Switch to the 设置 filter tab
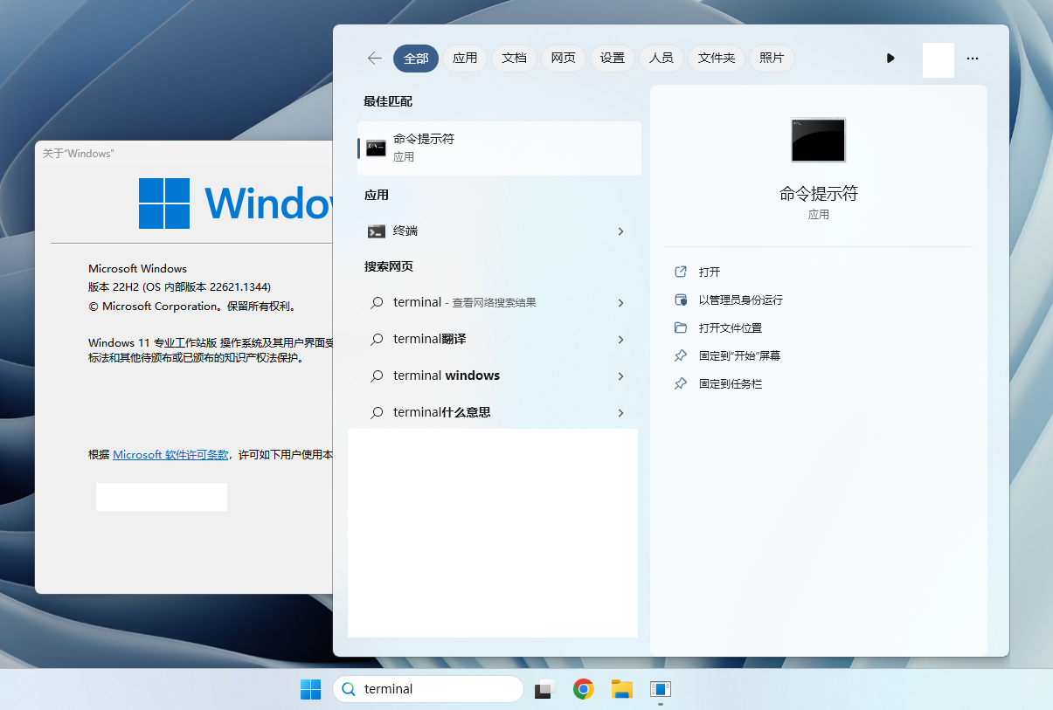Viewport: 1053px width, 710px height. pos(613,59)
